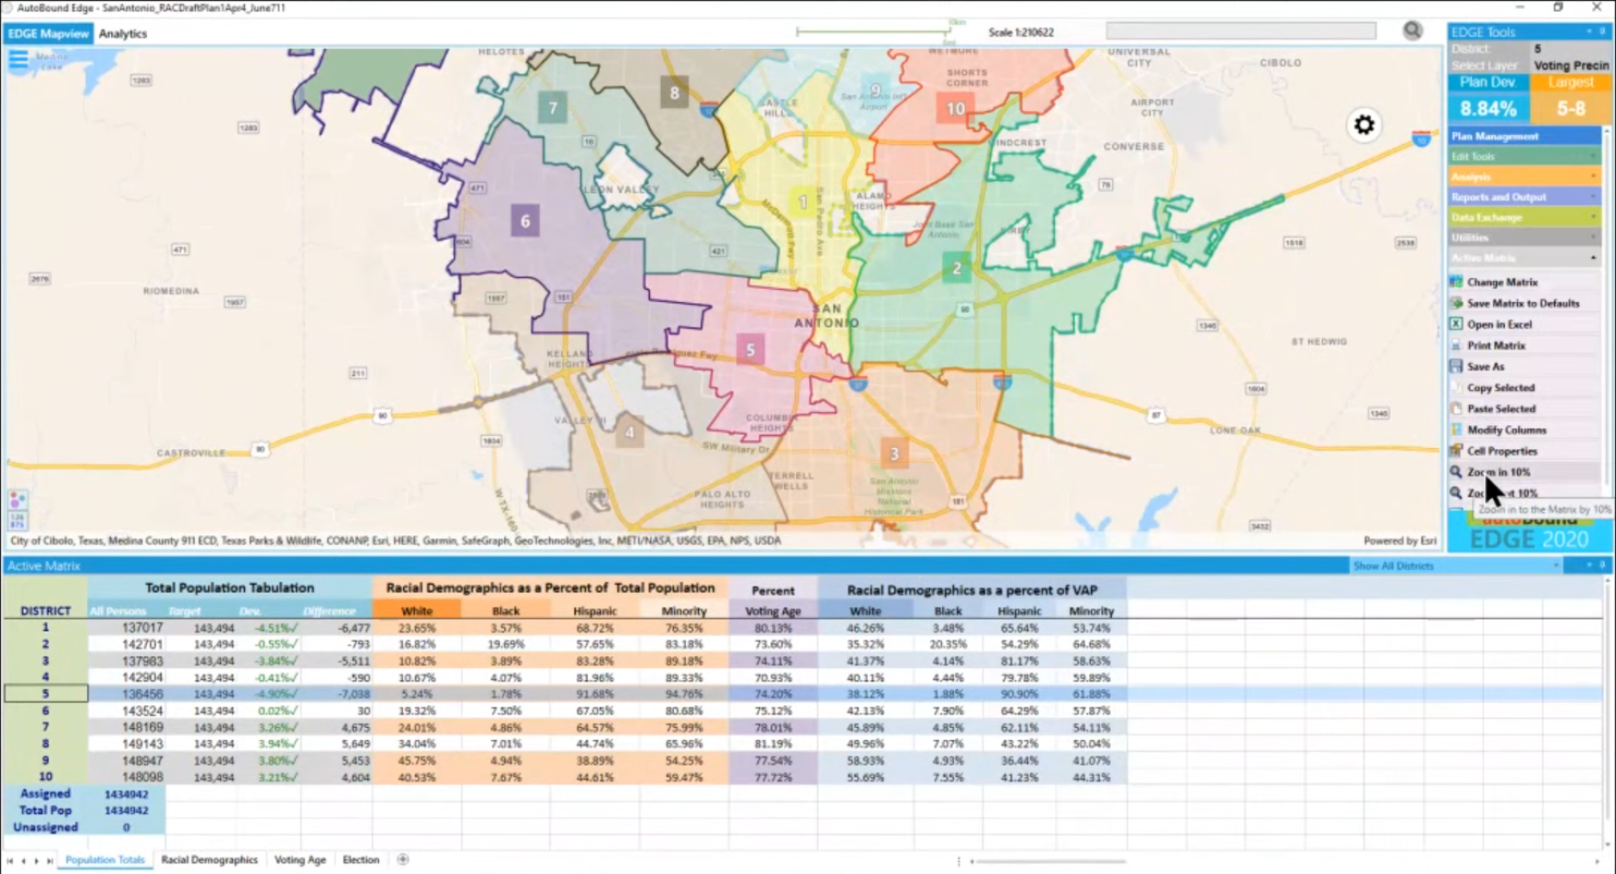Select Copy Selected in Active Matrix tools
The height and width of the screenshot is (874, 1616).
(1500, 387)
